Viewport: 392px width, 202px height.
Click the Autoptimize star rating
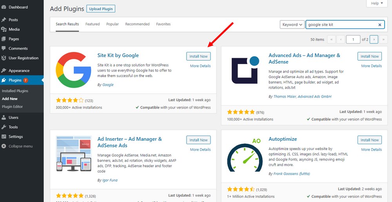(241, 189)
